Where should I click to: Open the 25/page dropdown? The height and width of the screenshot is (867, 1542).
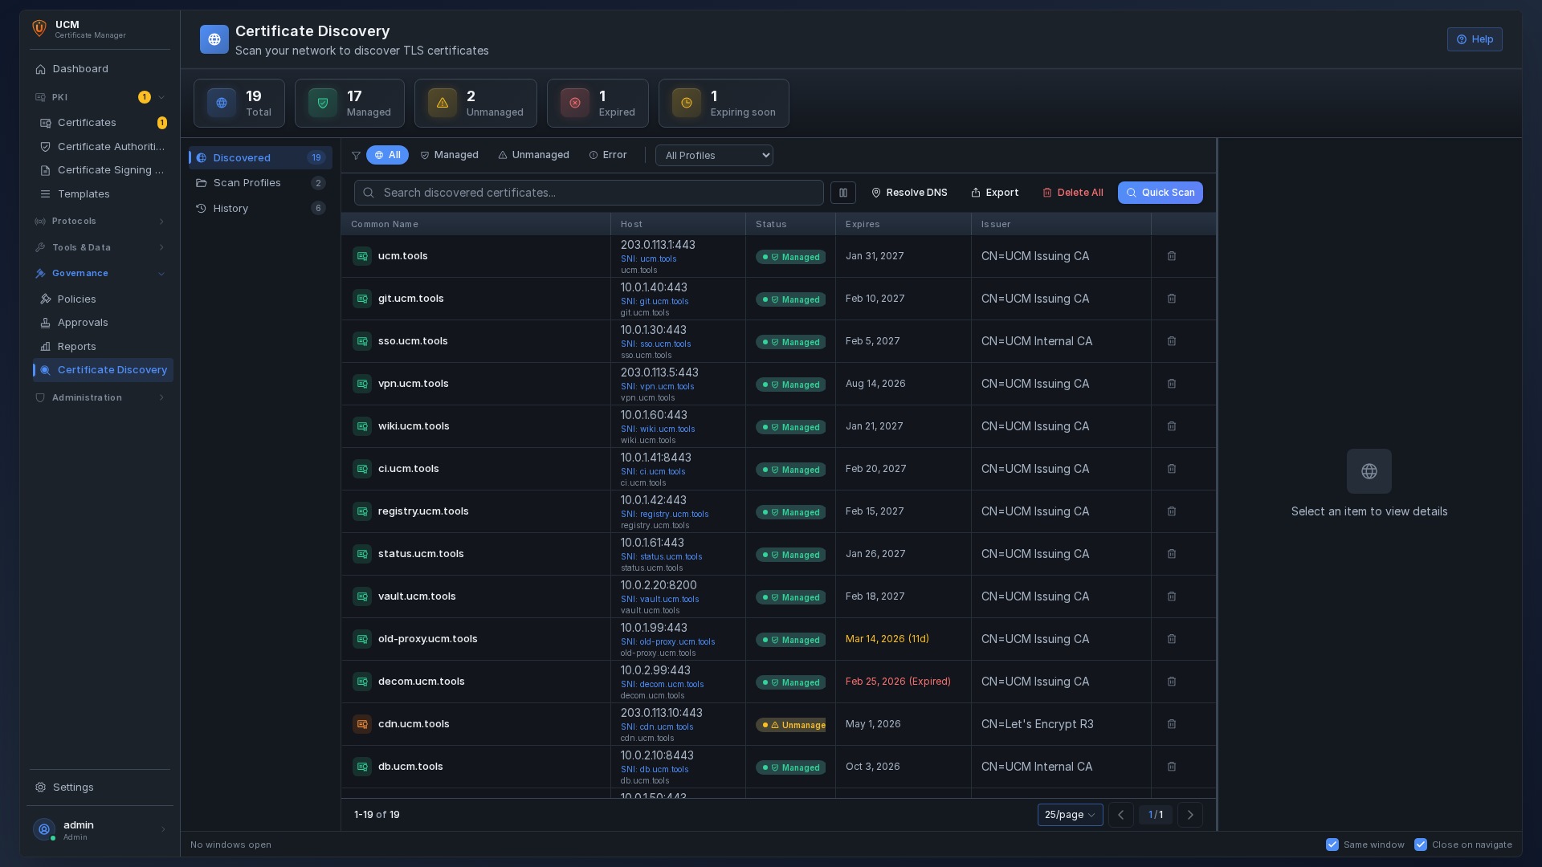pos(1070,815)
